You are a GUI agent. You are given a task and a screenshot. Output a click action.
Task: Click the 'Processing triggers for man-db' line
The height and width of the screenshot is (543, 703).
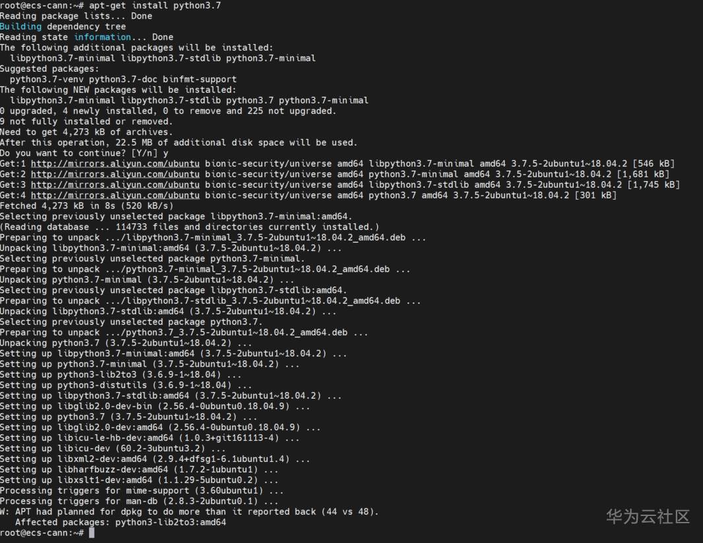(x=142, y=501)
